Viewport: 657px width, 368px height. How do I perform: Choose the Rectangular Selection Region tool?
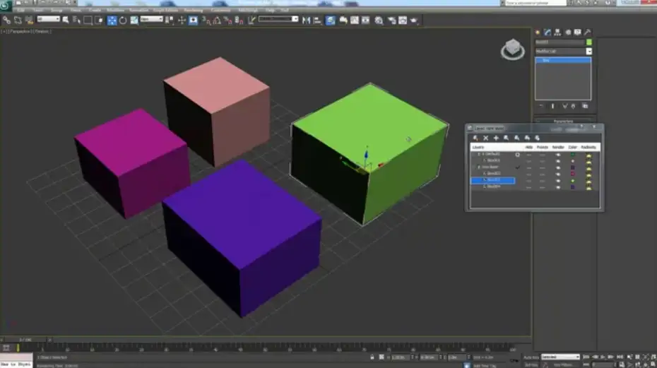click(x=88, y=20)
